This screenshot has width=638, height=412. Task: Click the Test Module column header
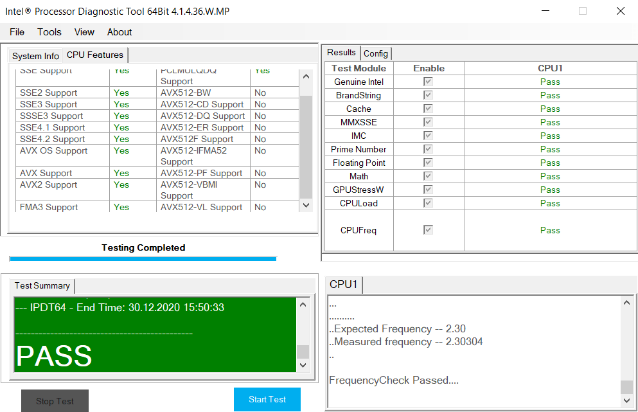point(359,68)
